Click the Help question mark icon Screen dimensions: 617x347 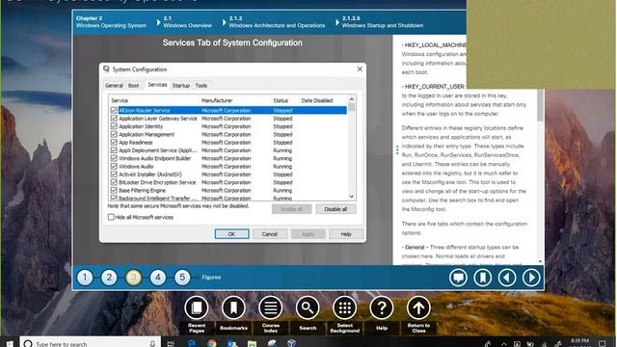[x=382, y=307]
